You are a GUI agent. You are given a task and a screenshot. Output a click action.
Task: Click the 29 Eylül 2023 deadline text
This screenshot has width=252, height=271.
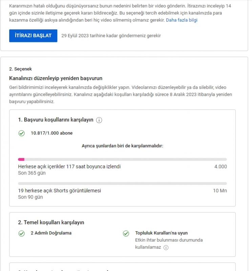pyautogui.click(x=111, y=36)
